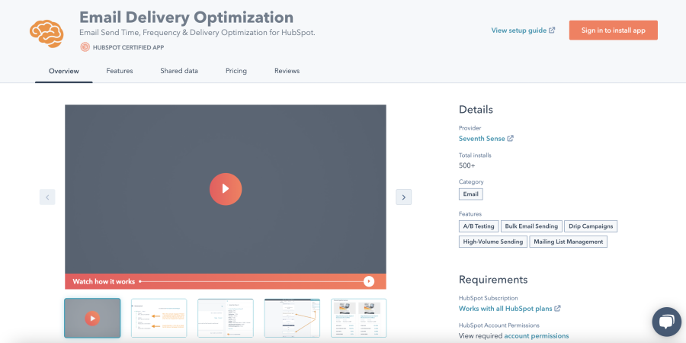Select the High-Volume Sending tag
The image size is (686, 343).
point(492,242)
